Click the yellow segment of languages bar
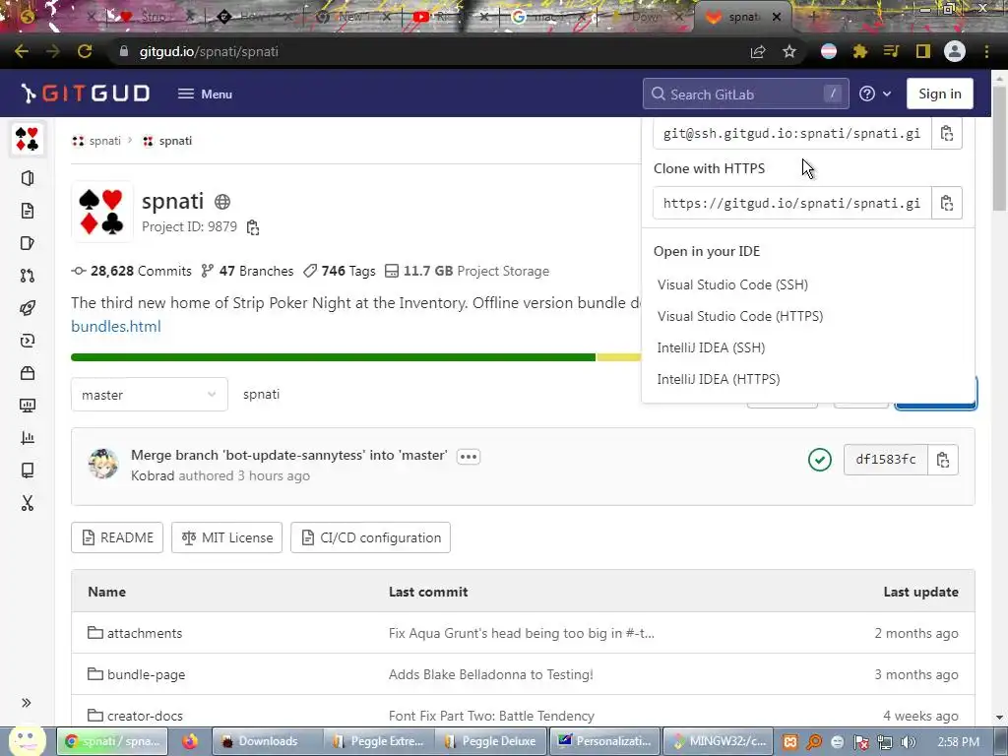This screenshot has width=1008, height=756. 618,357
